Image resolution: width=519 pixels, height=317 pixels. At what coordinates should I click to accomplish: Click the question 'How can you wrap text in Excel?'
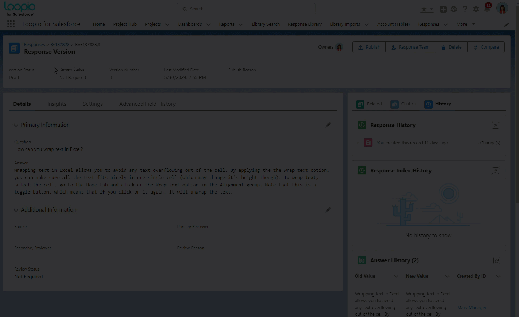(x=49, y=149)
